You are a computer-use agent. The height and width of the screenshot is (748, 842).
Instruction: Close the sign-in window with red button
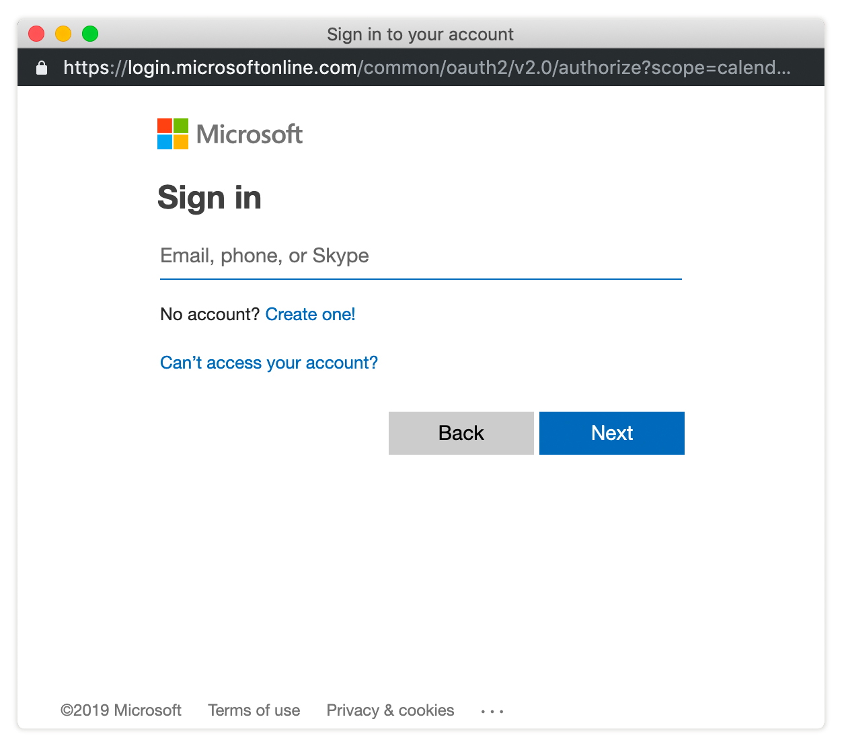pos(36,34)
